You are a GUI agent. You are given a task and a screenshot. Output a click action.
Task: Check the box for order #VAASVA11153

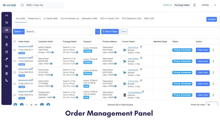[x=15, y=84]
